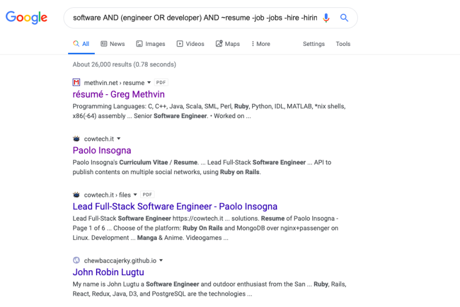Click the Maps tab pin icon
Viewport: 460px width, 307px height.
pyautogui.click(x=219, y=43)
